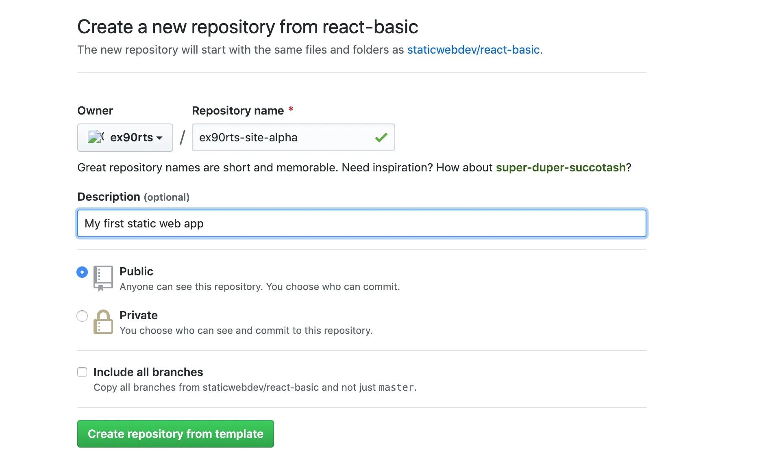Click the green checkmark in repository name field
770x463 pixels.
click(x=381, y=138)
